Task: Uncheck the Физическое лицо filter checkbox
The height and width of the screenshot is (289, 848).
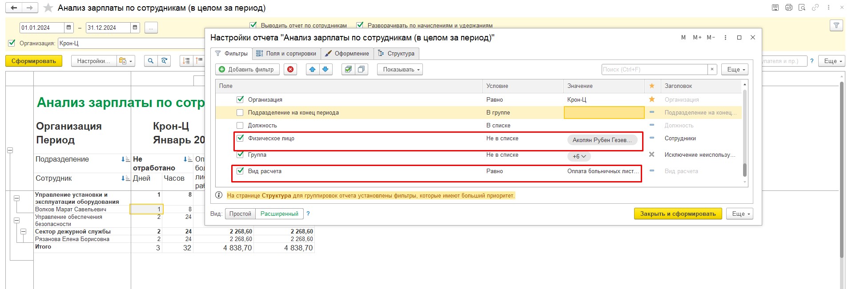Action: click(x=240, y=138)
